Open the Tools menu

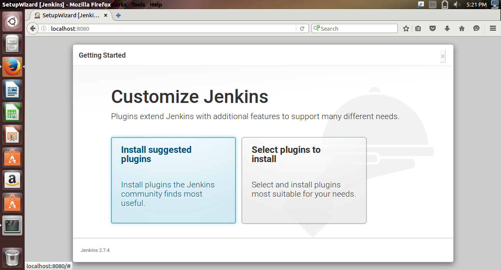(138, 4)
